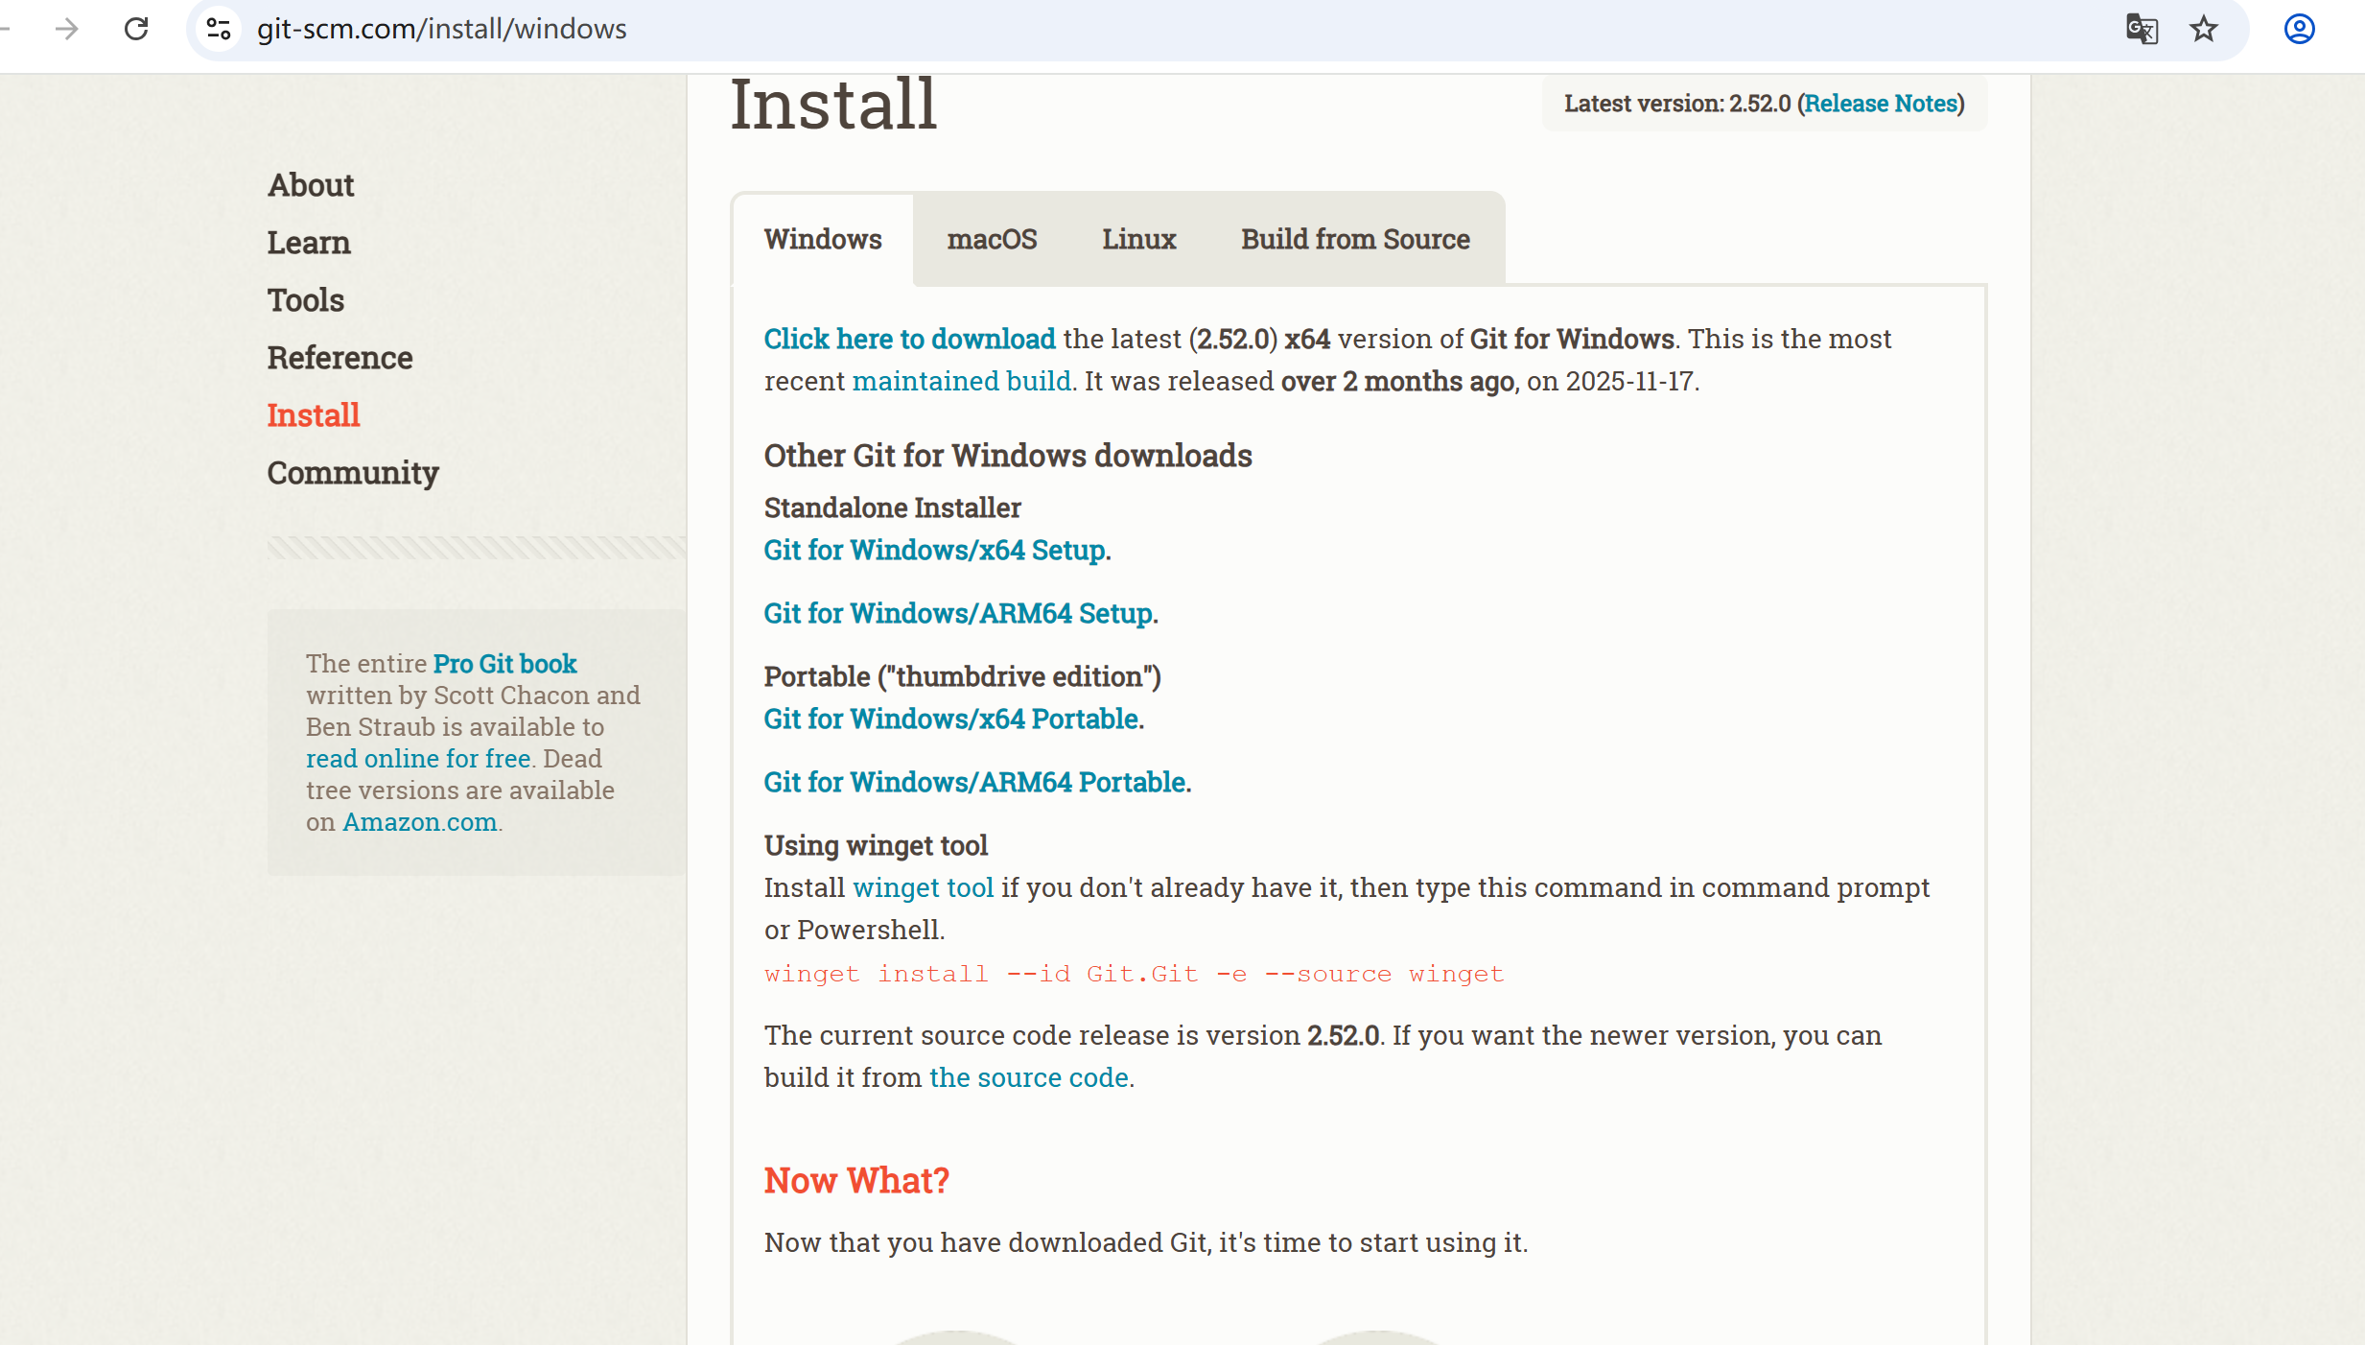Open the Release Notes link

1880,104
